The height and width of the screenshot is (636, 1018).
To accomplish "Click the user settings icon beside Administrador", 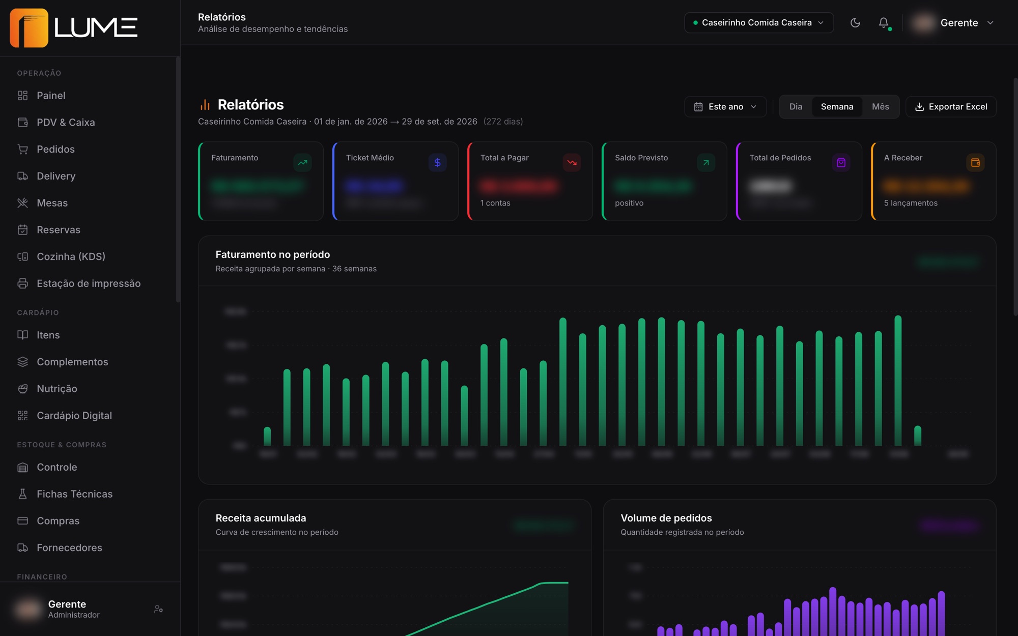I will click(x=158, y=609).
